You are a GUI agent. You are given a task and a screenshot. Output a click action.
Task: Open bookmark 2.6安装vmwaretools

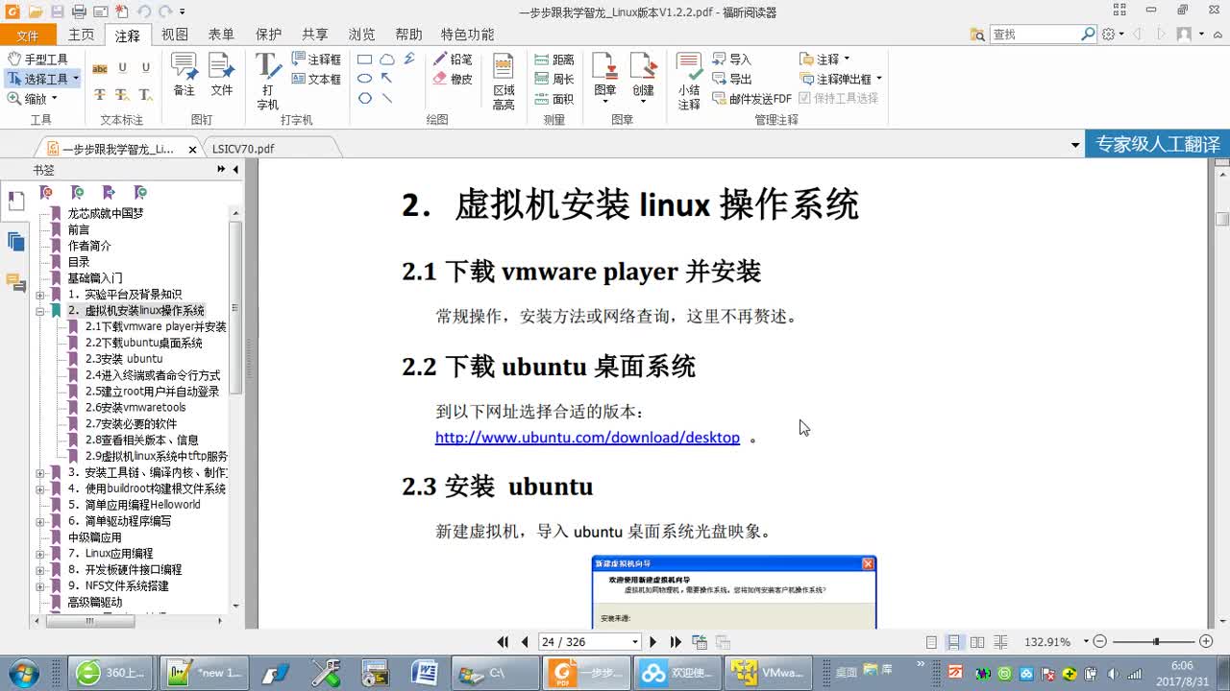(135, 408)
